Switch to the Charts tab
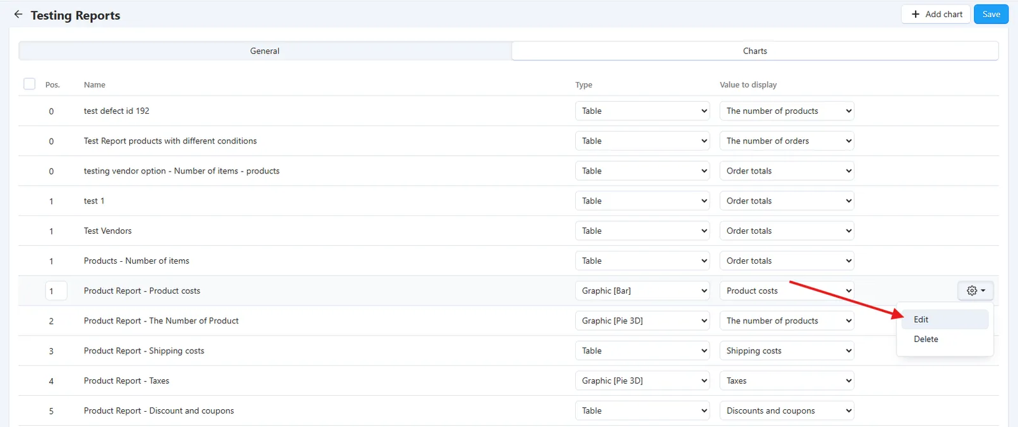This screenshot has height=427, width=1018. [x=755, y=51]
